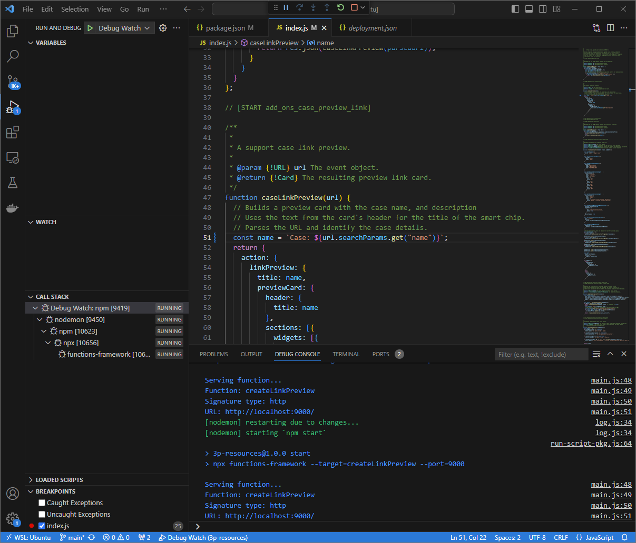Open the Testing view

click(13, 182)
